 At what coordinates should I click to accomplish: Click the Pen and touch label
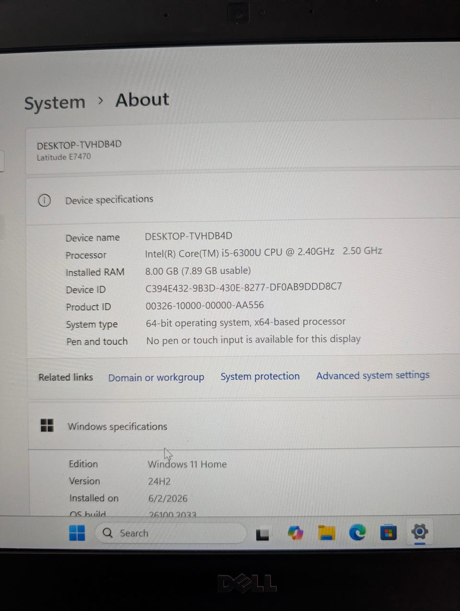point(97,342)
